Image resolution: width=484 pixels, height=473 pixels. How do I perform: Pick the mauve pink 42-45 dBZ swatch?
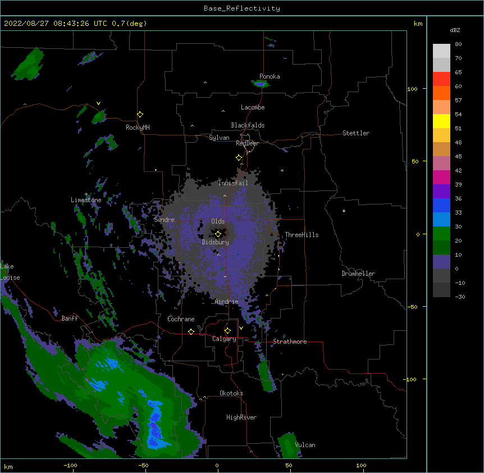[441, 163]
